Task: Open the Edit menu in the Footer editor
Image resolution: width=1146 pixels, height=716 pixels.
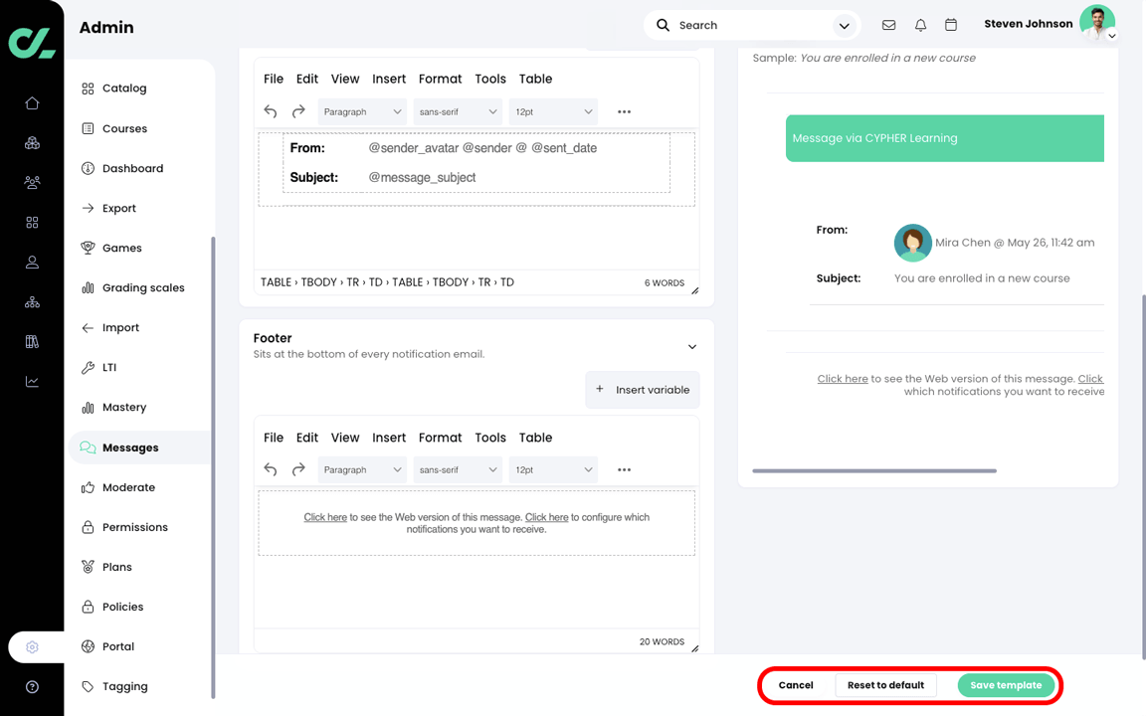Action: tap(307, 438)
